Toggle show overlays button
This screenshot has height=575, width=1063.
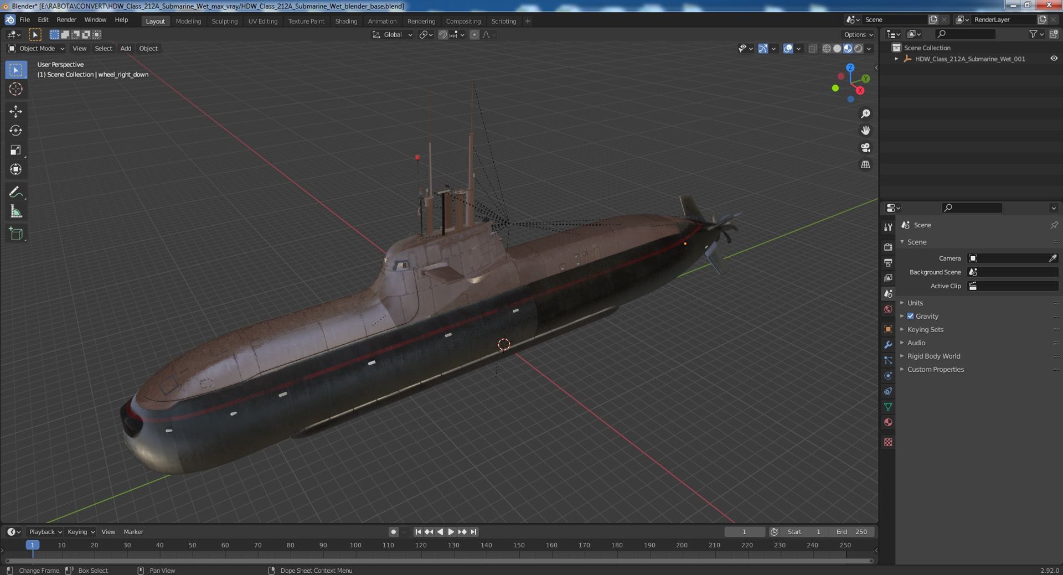point(788,49)
